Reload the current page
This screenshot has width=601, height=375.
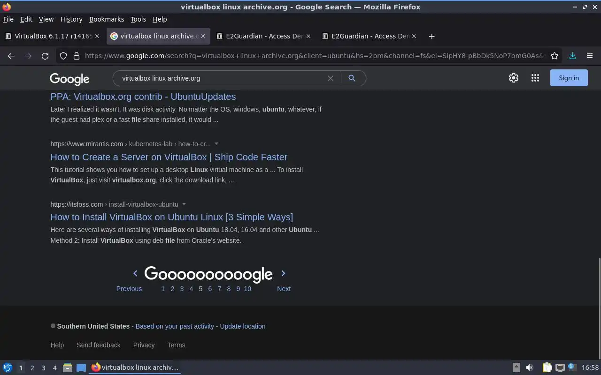45,56
